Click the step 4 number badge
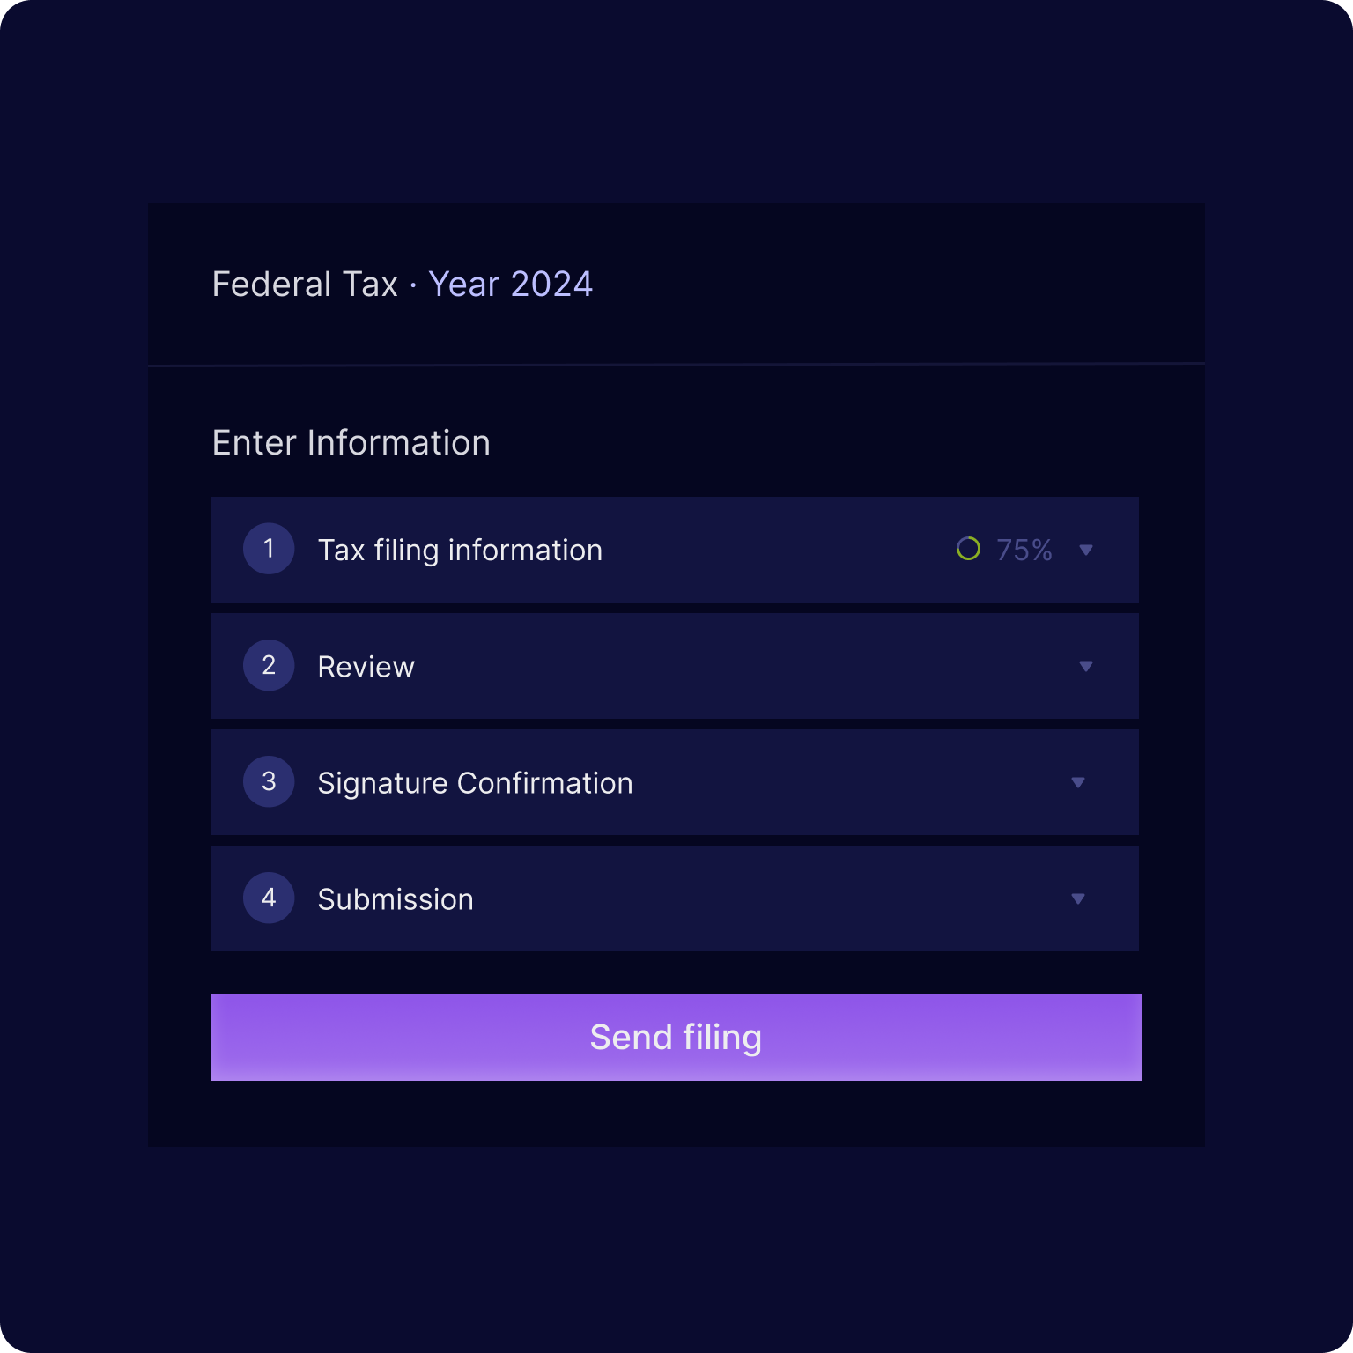The width and height of the screenshot is (1353, 1353). (x=269, y=898)
